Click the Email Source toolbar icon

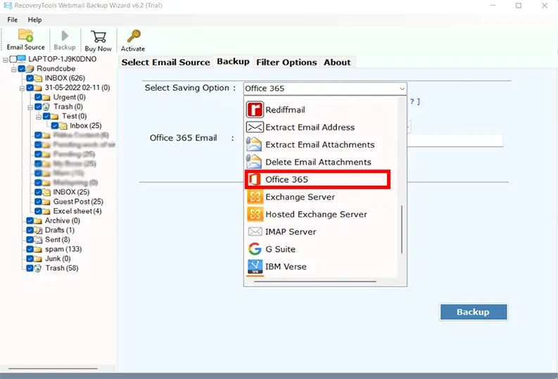tap(25, 39)
